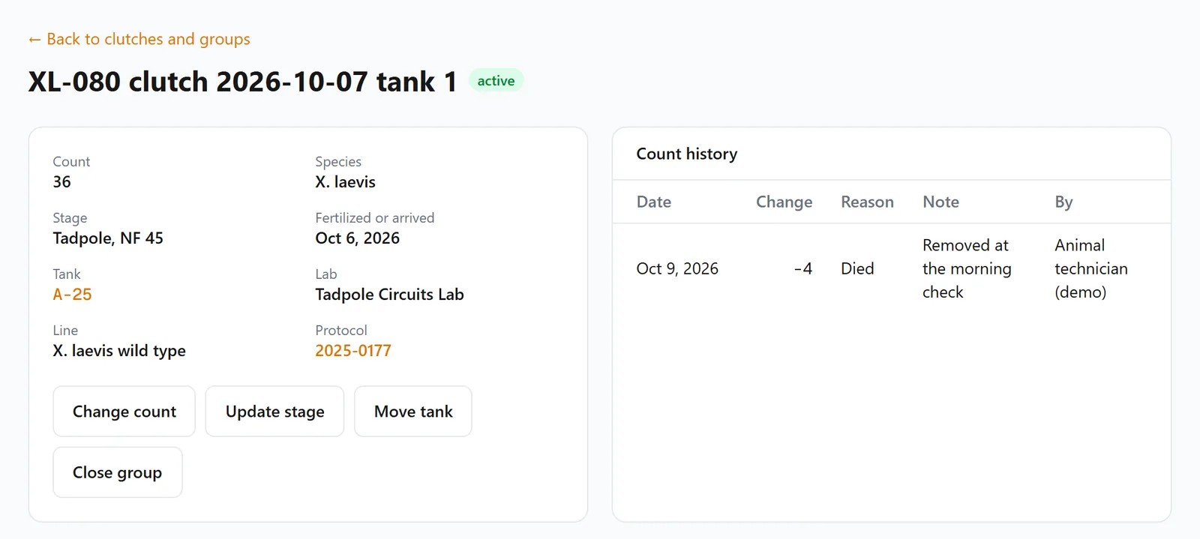This screenshot has height=539, width=1200.
Task: Select the species value X. laevis
Action: point(345,182)
